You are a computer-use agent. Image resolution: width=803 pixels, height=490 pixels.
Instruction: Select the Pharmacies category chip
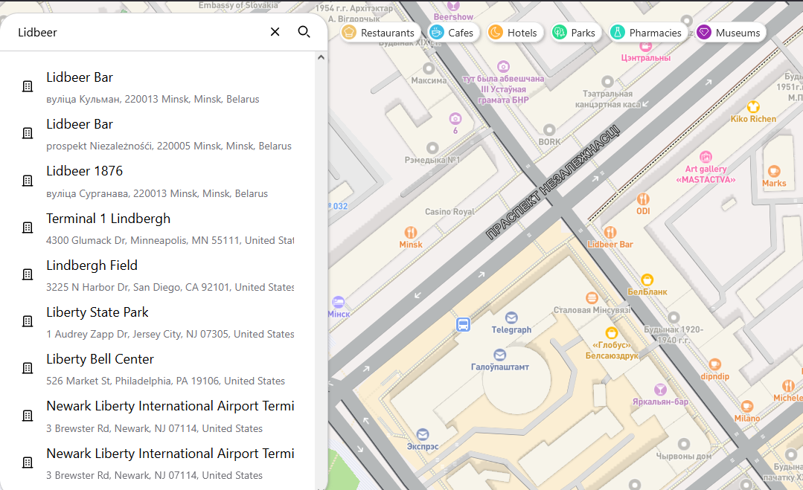[x=647, y=33]
